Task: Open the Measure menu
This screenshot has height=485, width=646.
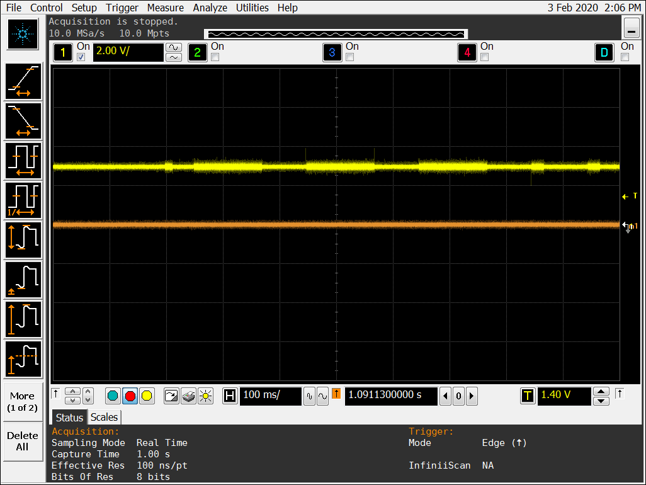Action: pos(165,8)
